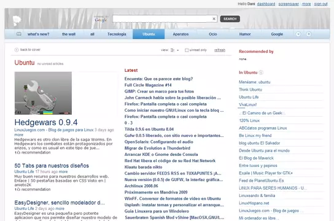Open the Aparatos tab

pyautogui.click(x=181, y=34)
